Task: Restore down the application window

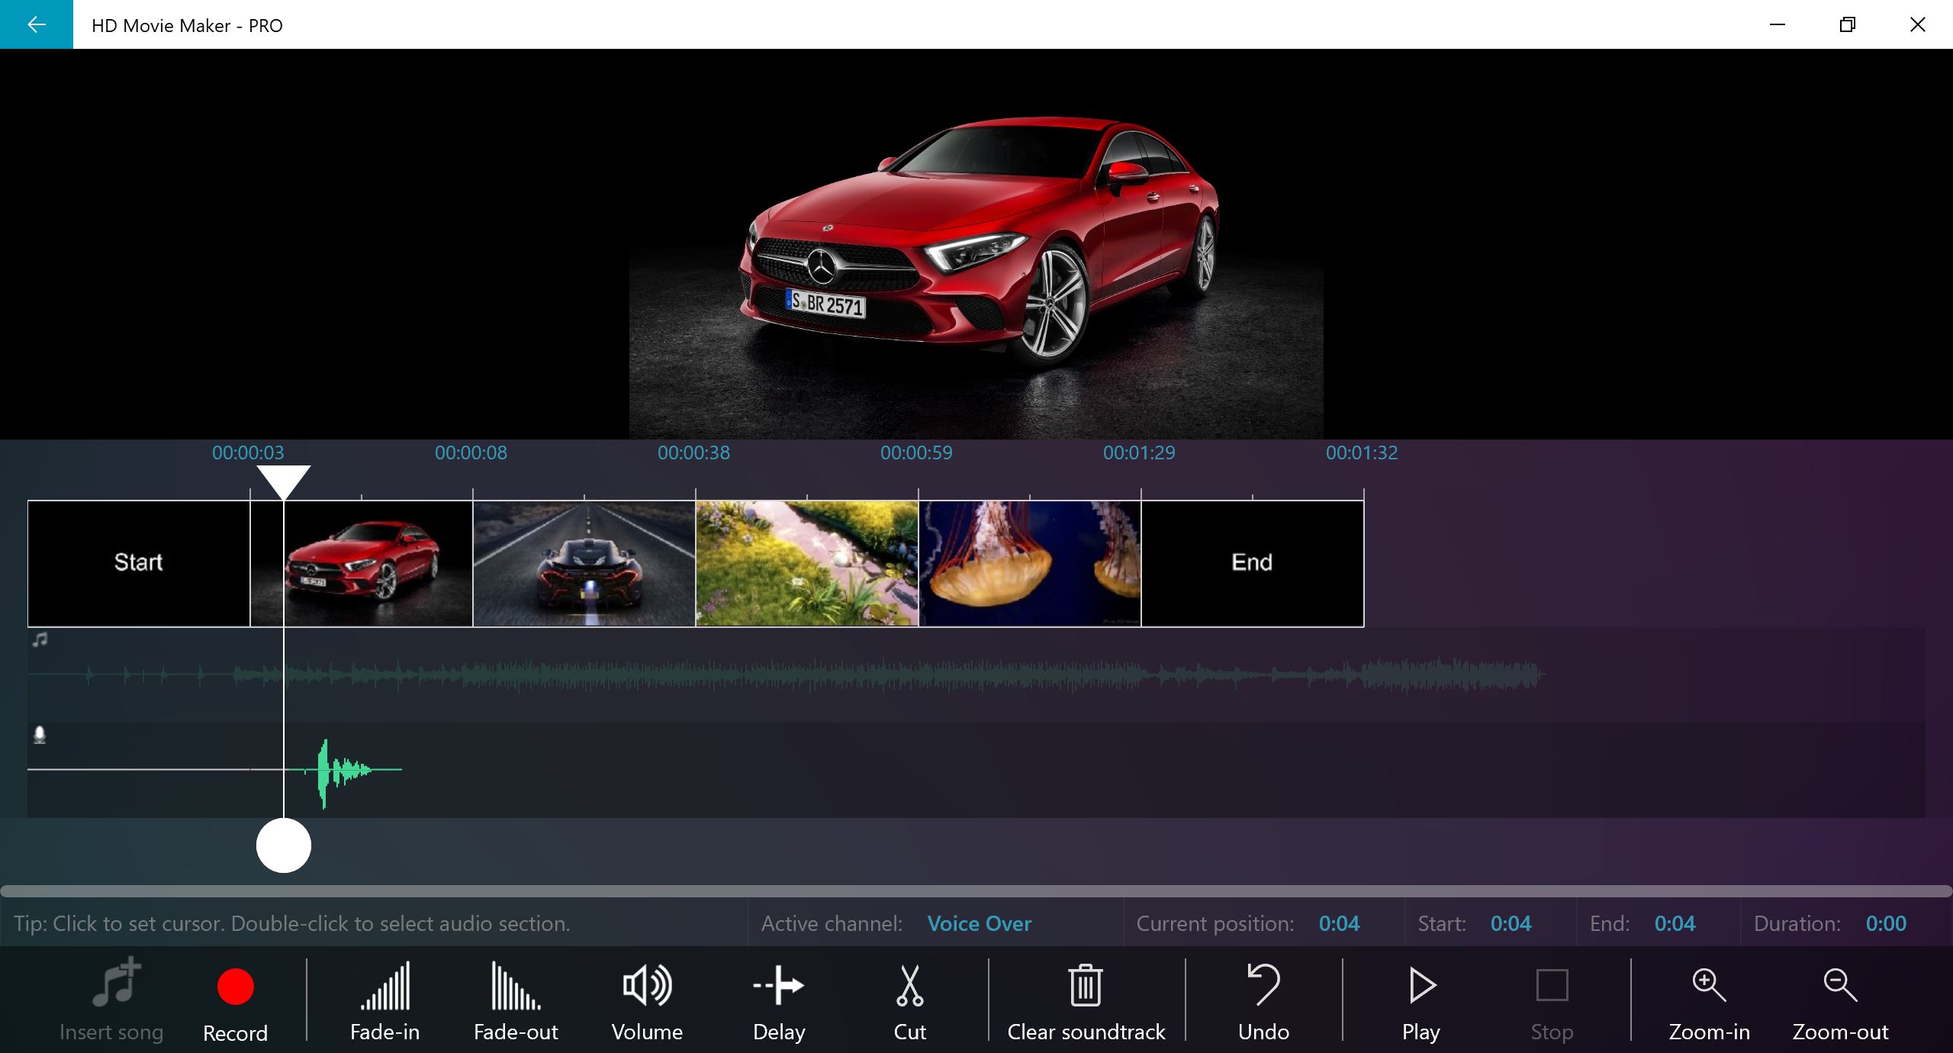Action: coord(1848,24)
